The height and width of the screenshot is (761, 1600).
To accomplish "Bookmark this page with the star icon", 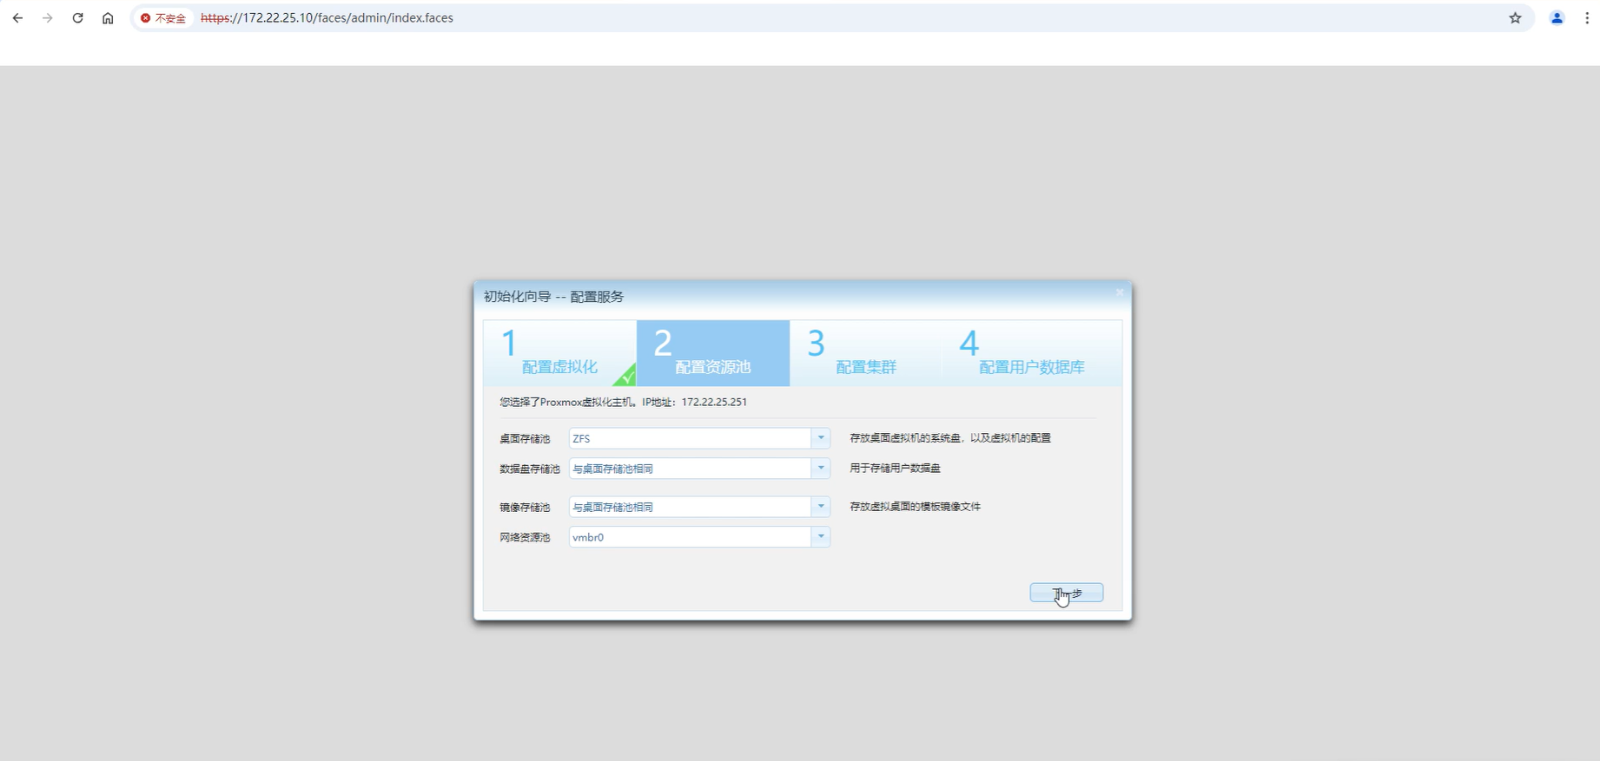I will coord(1515,17).
